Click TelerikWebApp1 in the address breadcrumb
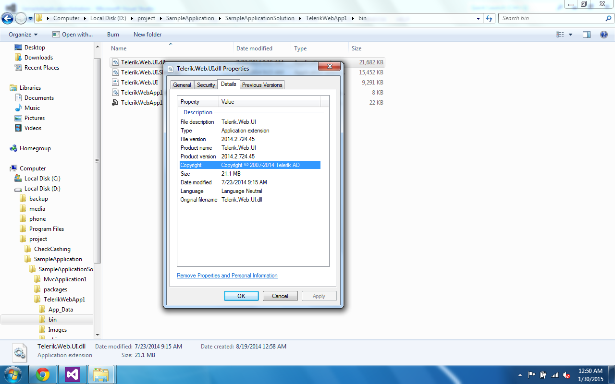 [326, 18]
